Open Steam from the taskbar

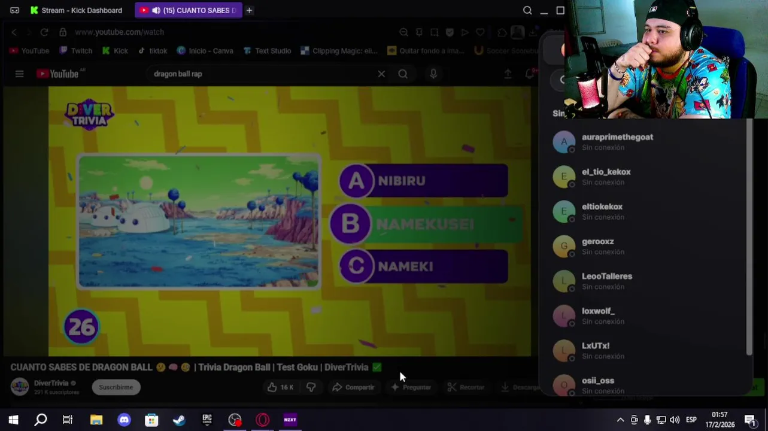tap(179, 420)
